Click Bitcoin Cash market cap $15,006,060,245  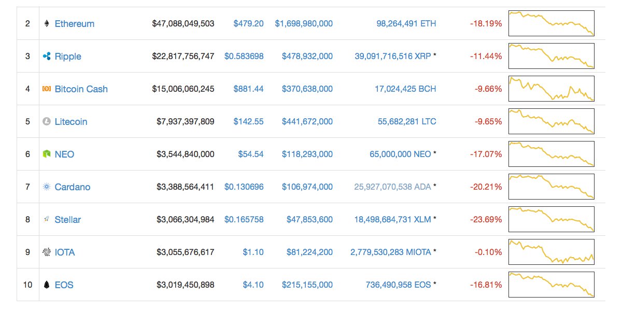[x=183, y=89]
